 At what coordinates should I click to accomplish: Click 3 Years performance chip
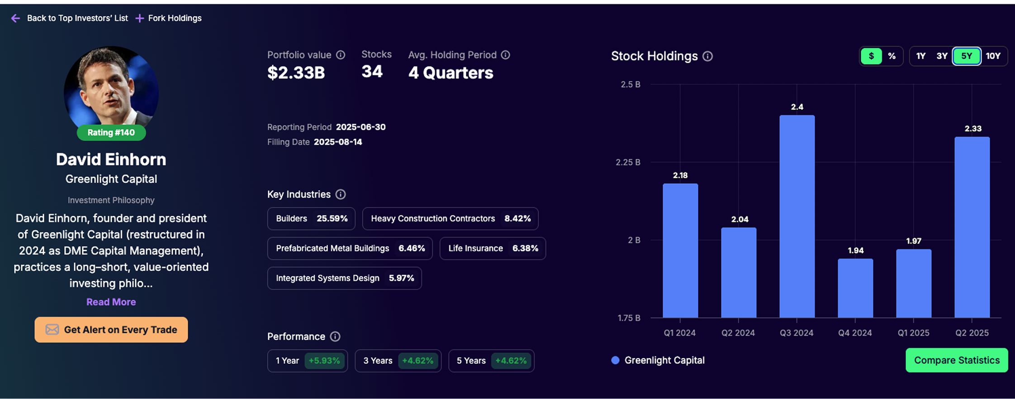(398, 361)
